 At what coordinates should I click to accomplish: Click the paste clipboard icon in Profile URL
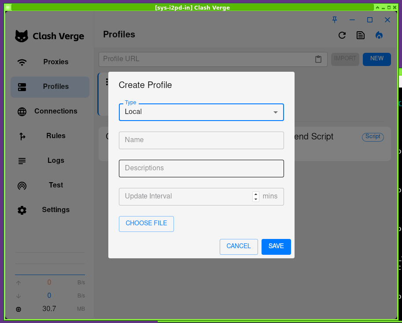tap(318, 59)
